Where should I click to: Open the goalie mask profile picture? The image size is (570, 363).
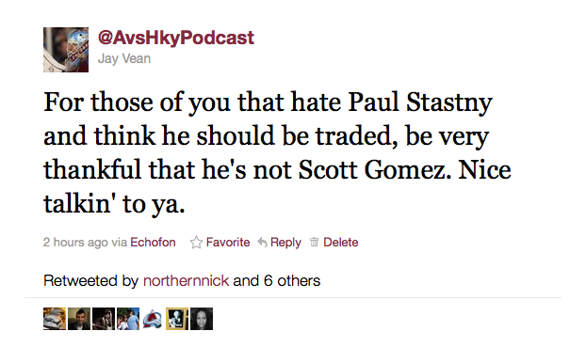66,50
